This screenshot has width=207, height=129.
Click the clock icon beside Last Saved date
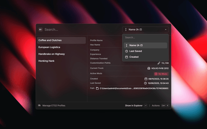coord(146,83)
